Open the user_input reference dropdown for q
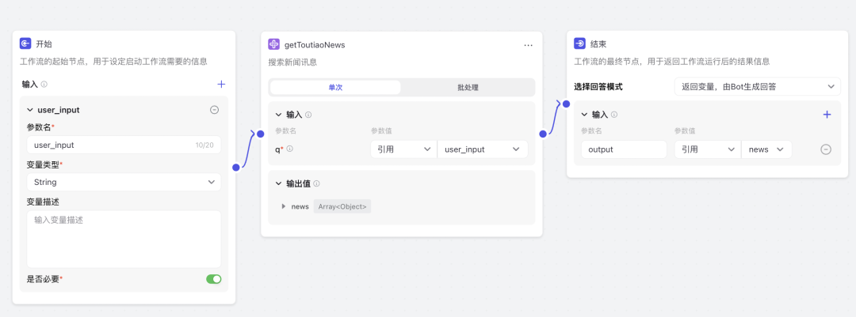Screen dimensions: 856x317 click(x=483, y=149)
